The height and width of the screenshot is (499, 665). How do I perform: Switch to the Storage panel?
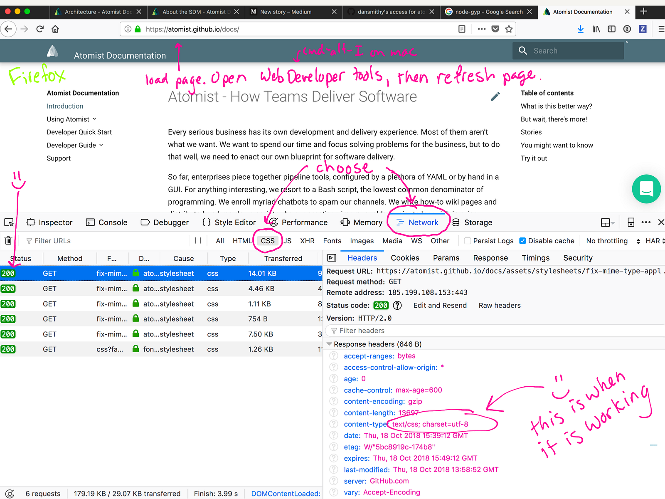tap(472, 222)
